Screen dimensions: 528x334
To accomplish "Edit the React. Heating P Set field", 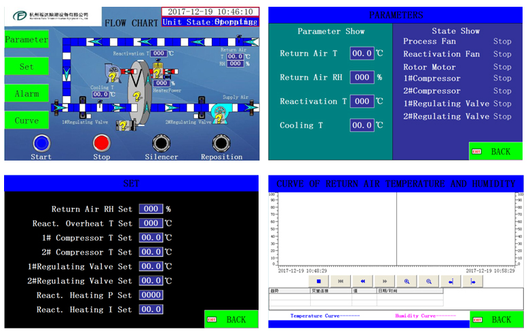I will [x=151, y=295].
